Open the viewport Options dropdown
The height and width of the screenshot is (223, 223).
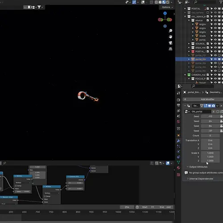167,7
